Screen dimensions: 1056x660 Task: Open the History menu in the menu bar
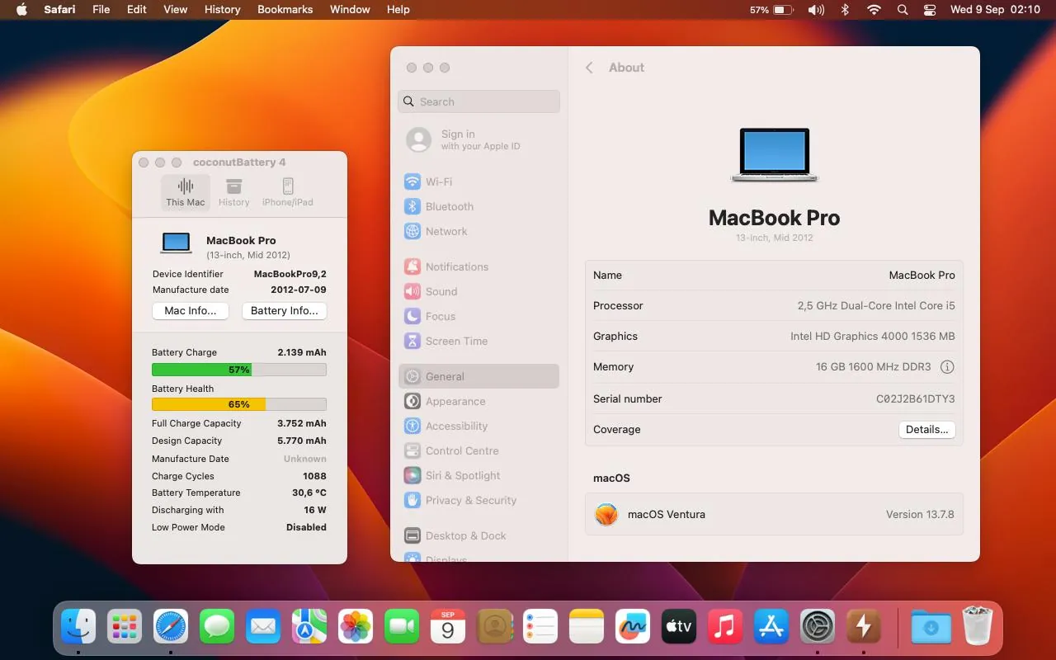[222, 10]
